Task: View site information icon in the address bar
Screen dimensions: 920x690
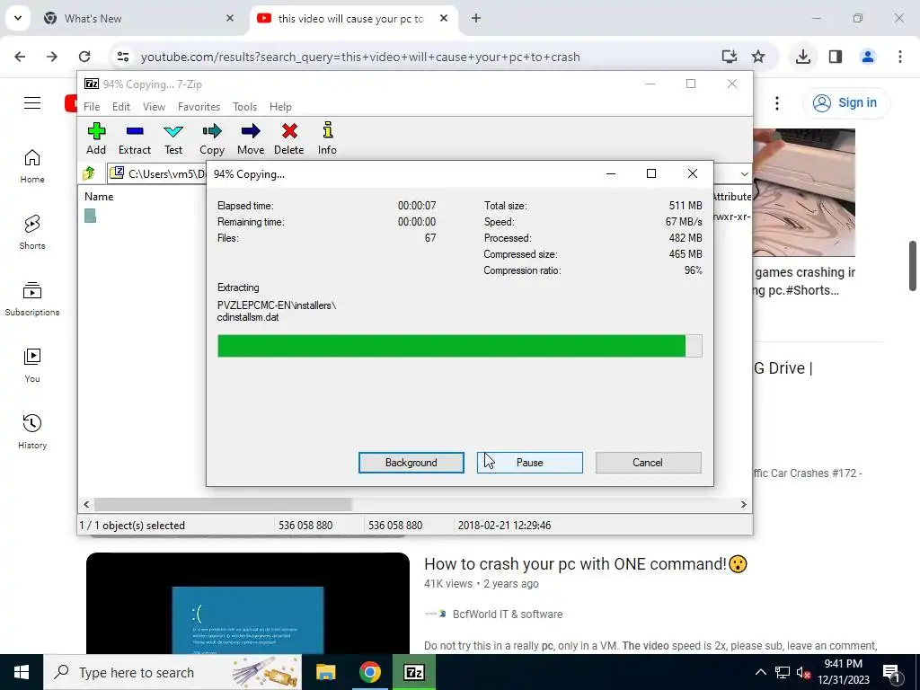Action: [123, 57]
